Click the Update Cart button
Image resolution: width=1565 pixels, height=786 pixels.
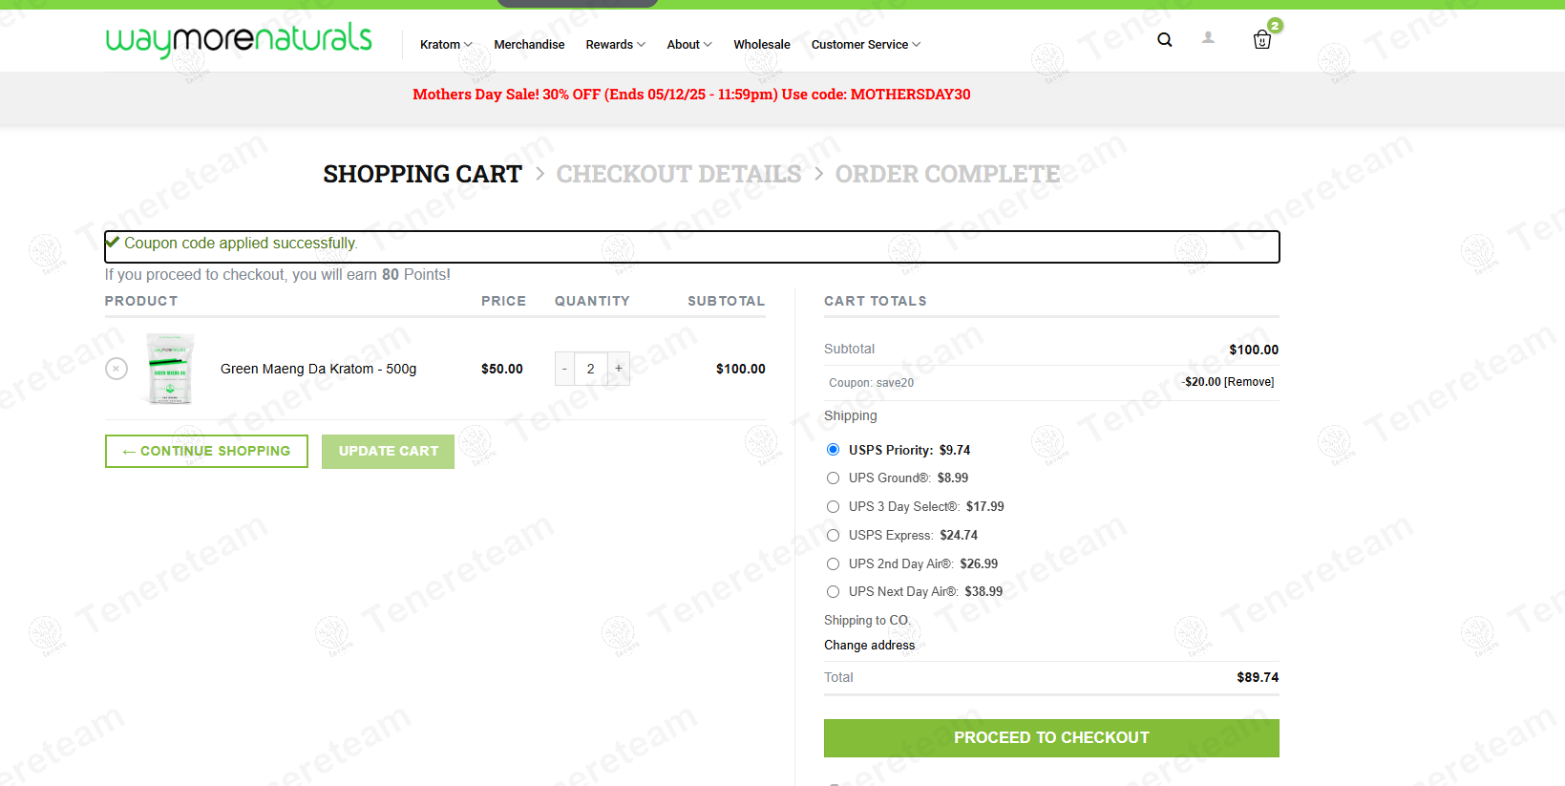coord(388,451)
